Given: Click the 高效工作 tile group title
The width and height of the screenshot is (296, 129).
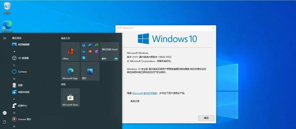Looking at the screenshot, I should tap(66, 38).
